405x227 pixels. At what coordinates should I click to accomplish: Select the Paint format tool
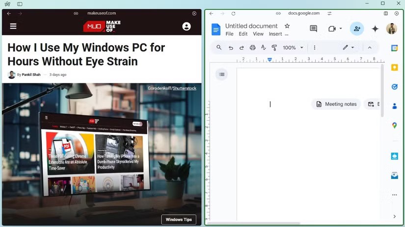pyautogui.click(x=274, y=48)
